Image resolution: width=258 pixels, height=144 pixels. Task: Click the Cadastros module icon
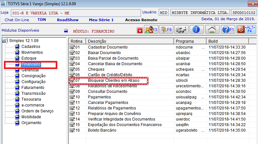tap(17, 47)
